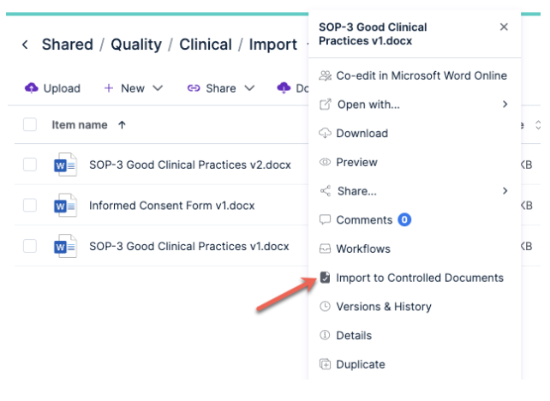Click the Preview eye icon

tap(325, 162)
